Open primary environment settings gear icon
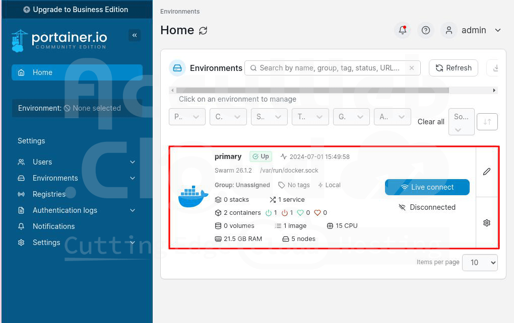This screenshot has height=323, width=514. tap(487, 223)
